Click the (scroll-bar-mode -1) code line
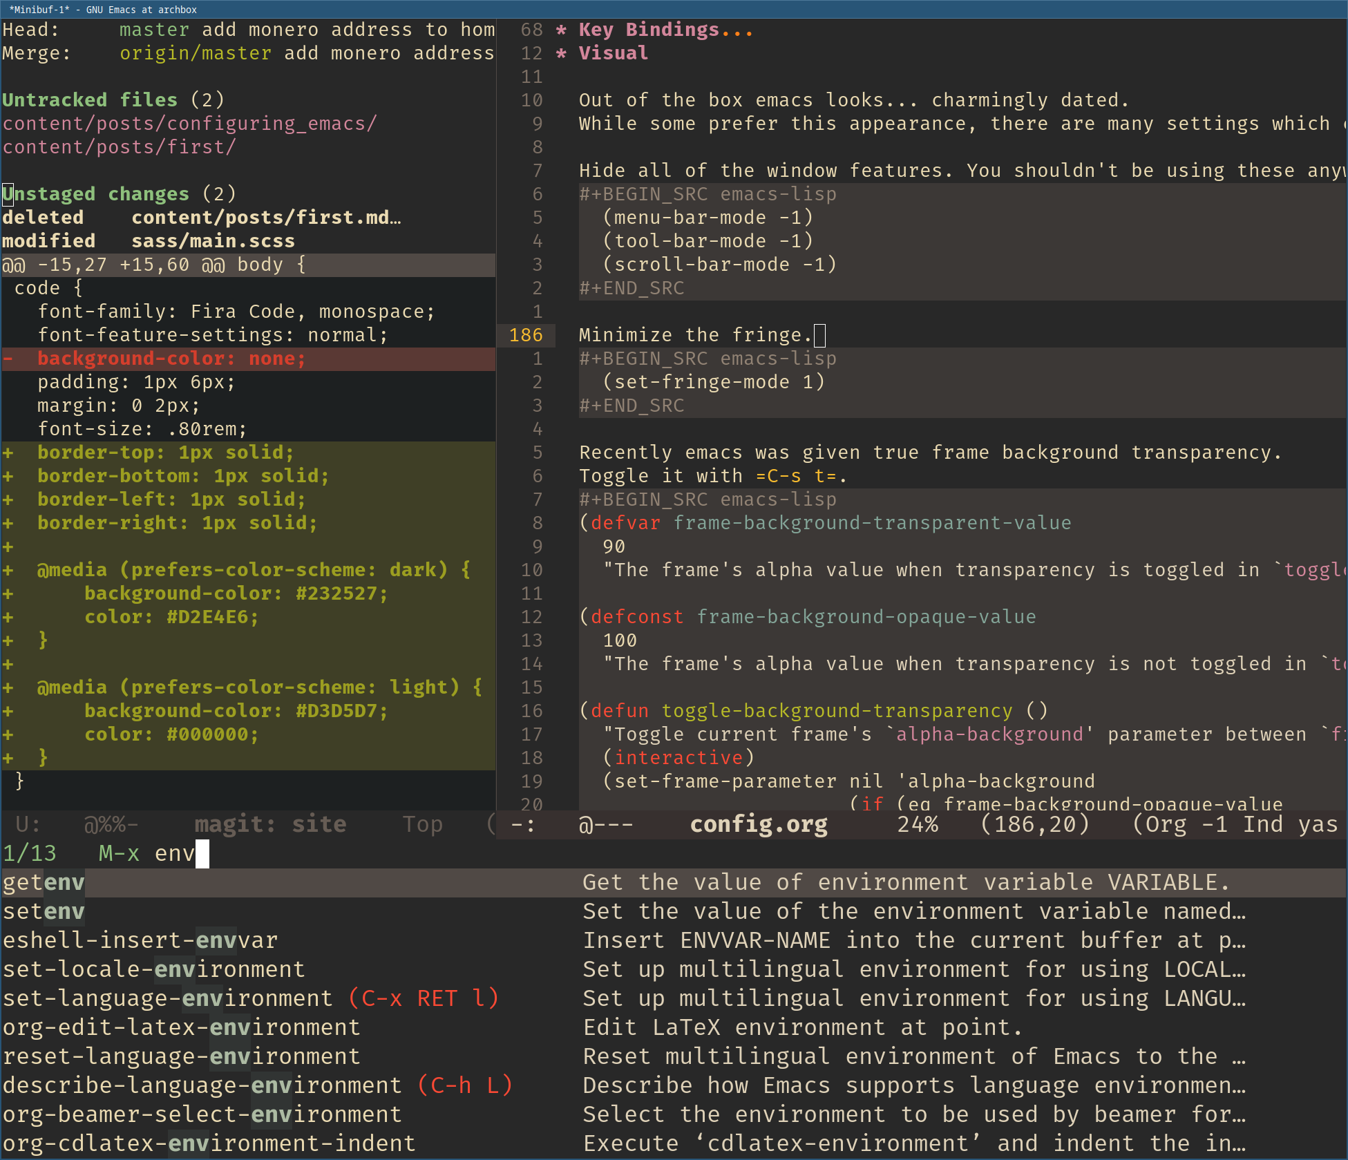Viewport: 1348px width, 1160px height. pyautogui.click(x=720, y=265)
